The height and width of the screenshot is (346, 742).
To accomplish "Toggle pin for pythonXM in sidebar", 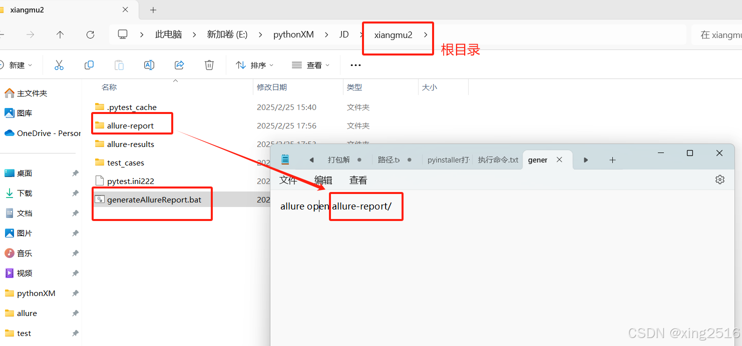I will tap(75, 293).
